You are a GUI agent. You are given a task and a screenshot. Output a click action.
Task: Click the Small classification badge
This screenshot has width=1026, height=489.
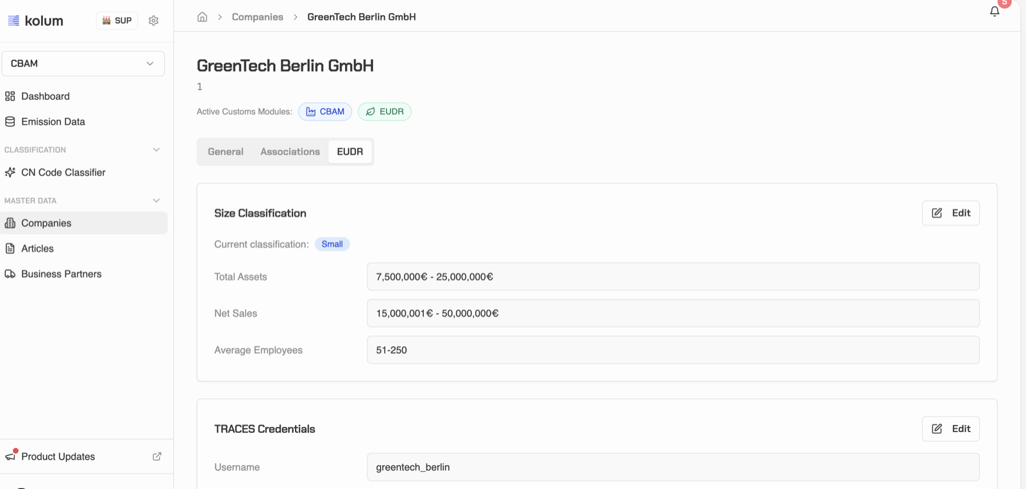(x=332, y=244)
